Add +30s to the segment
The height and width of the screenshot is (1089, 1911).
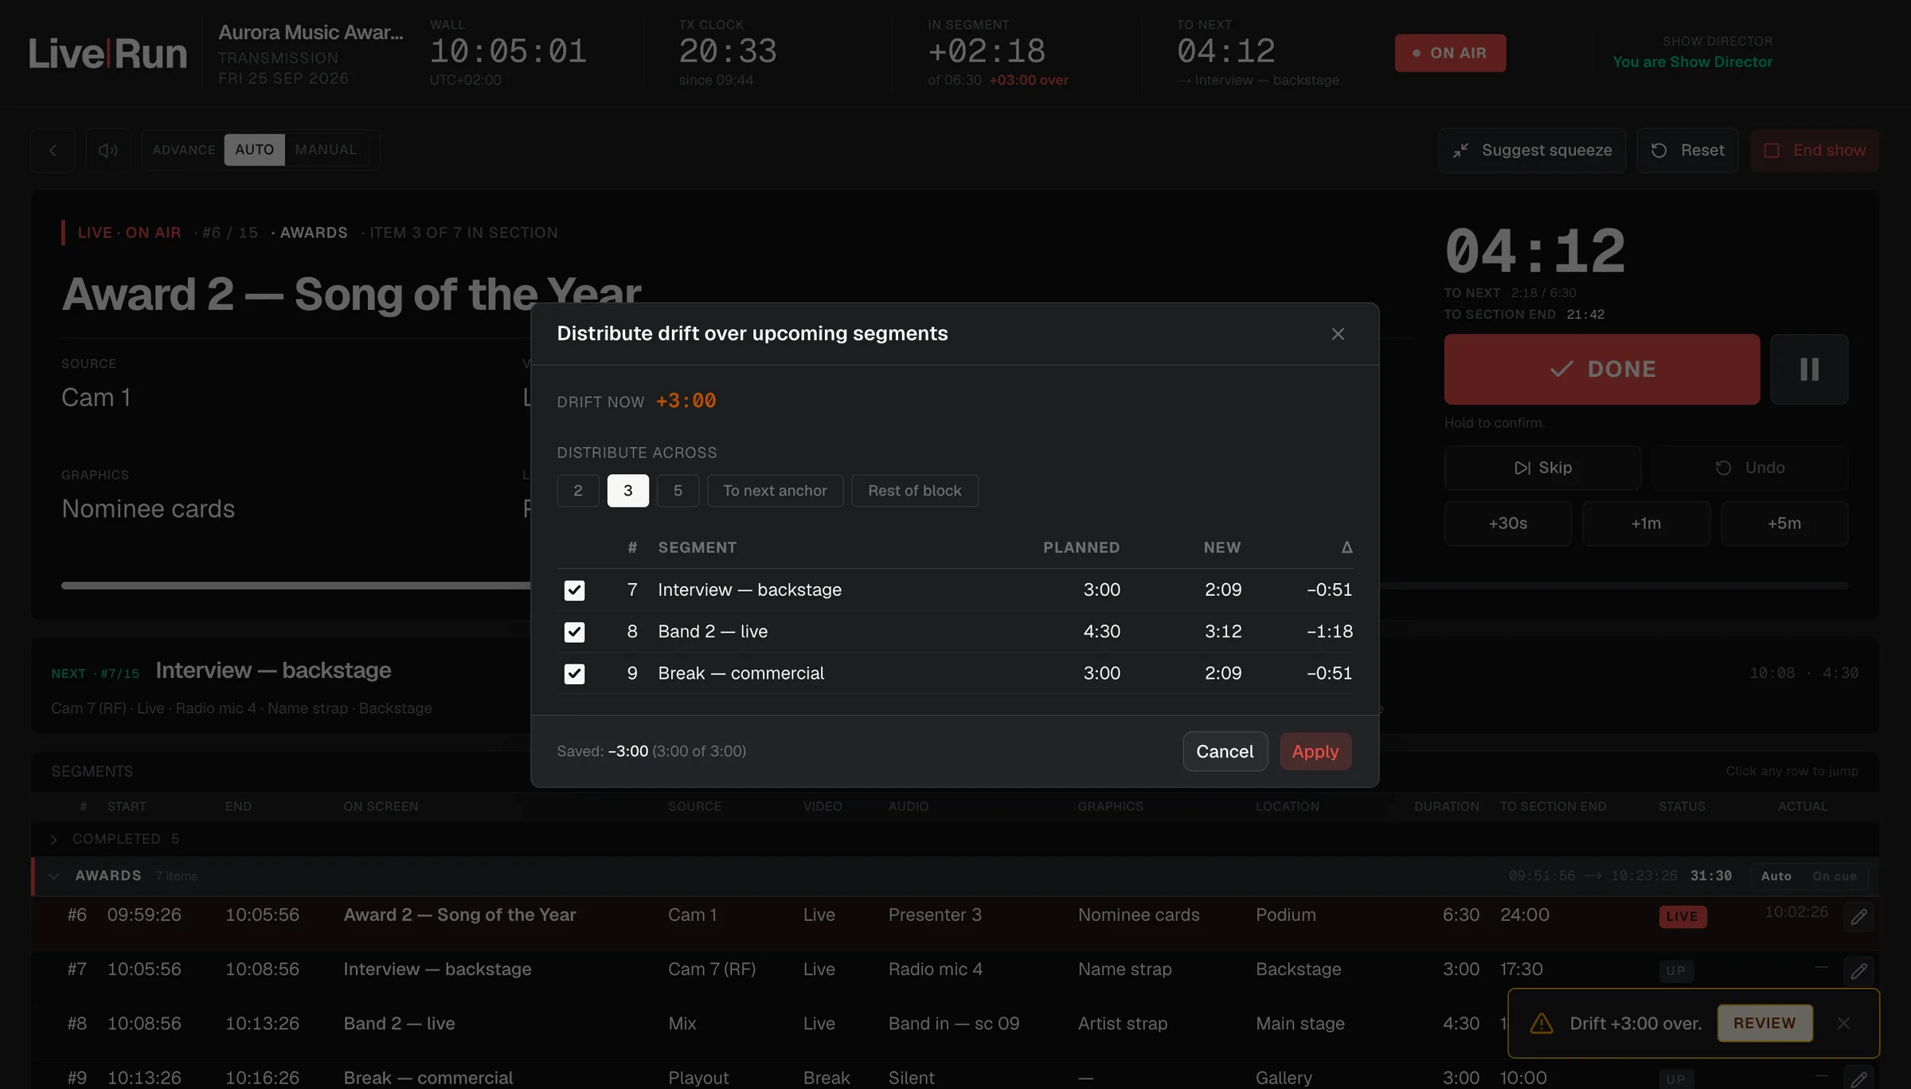1507,523
